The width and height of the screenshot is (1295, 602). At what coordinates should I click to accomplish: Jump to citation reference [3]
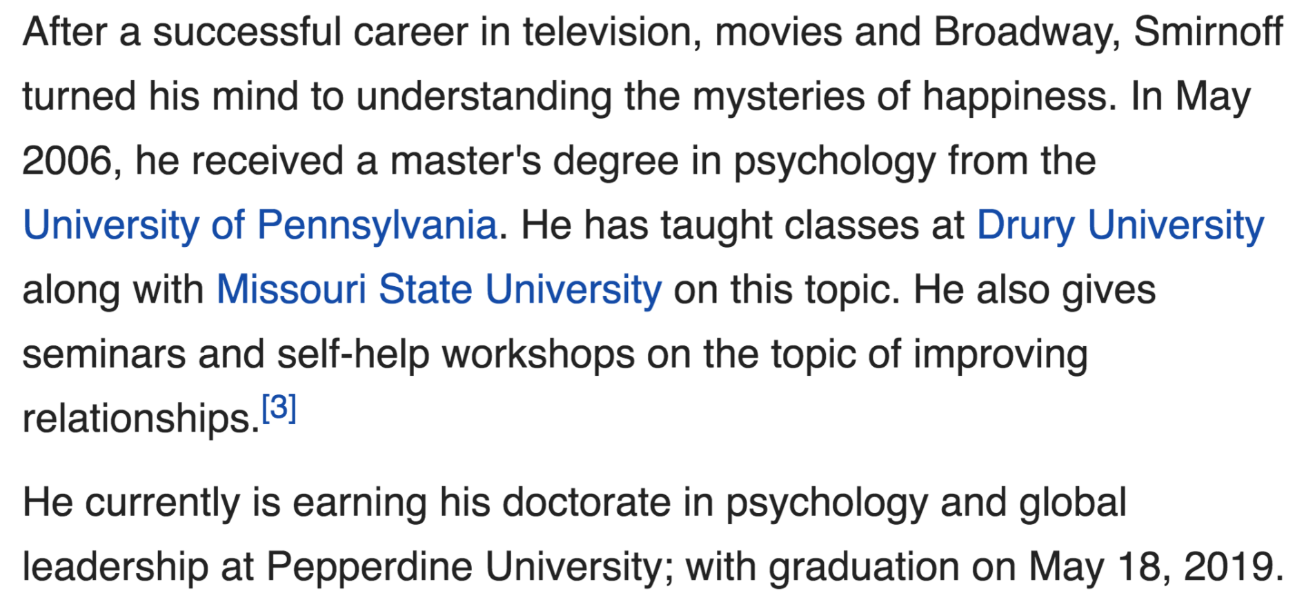(x=279, y=408)
